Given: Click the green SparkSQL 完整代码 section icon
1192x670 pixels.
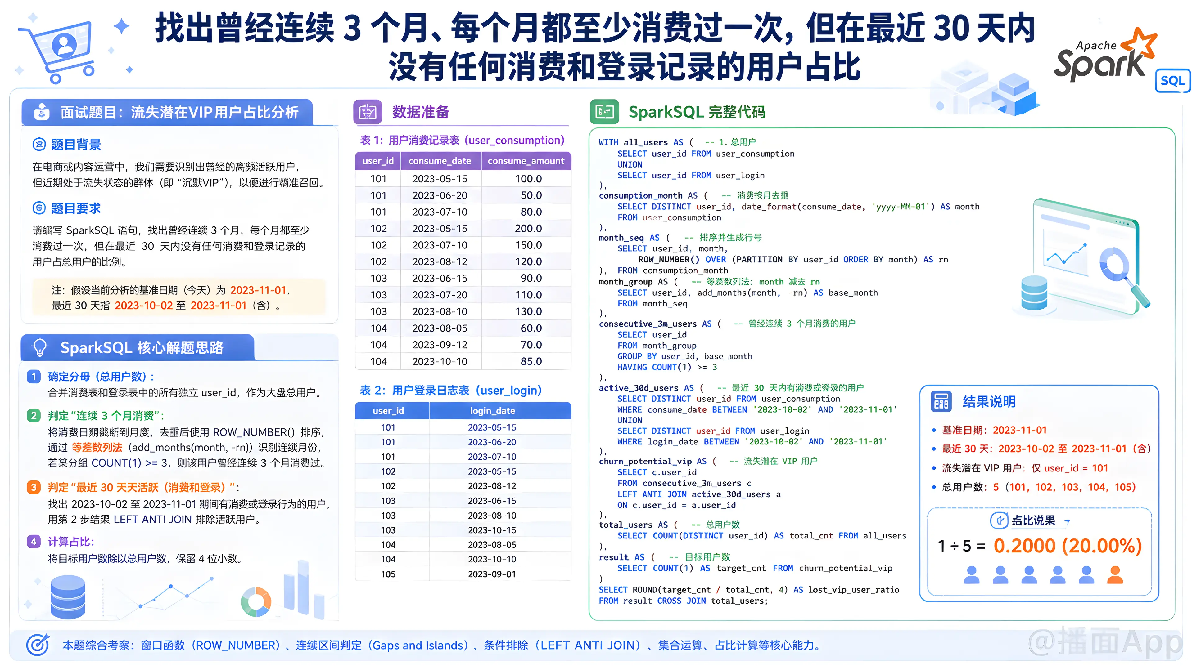Looking at the screenshot, I should [x=604, y=112].
